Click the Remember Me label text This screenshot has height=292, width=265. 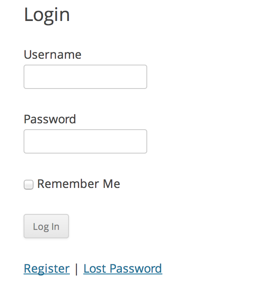(x=79, y=184)
